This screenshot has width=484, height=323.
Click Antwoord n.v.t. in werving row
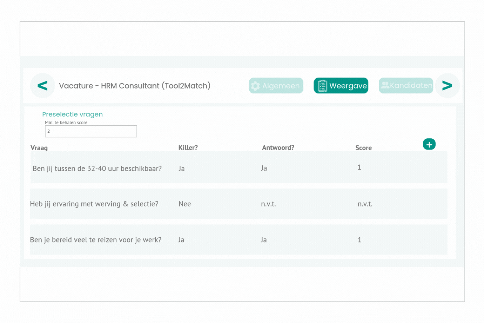268,204
